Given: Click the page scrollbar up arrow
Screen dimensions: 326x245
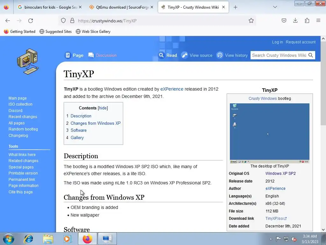Looking at the screenshot, I should coord(323,39).
